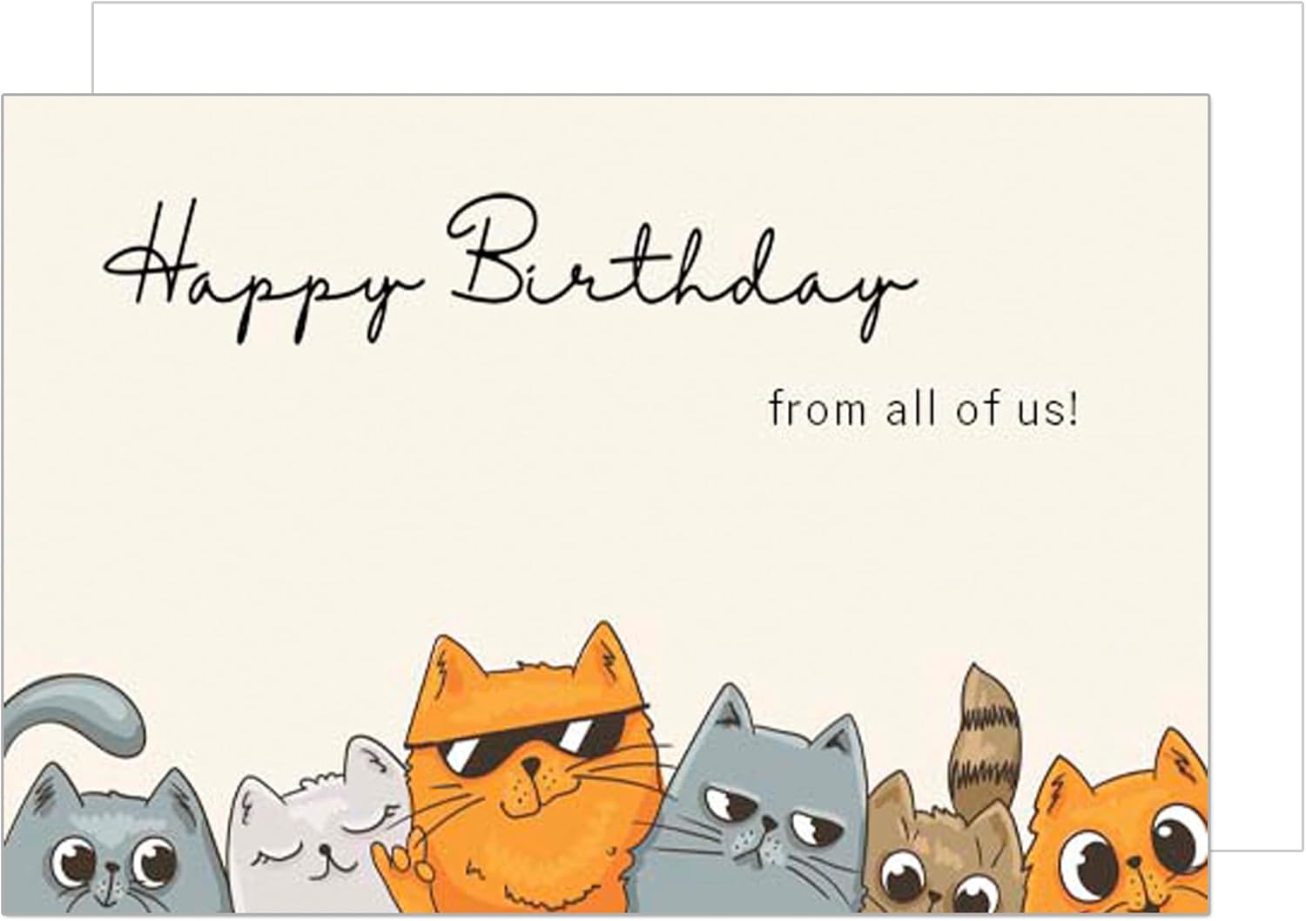Click the exclamation mark after 'us'
1306x921 pixels.
pyautogui.click(x=1073, y=407)
